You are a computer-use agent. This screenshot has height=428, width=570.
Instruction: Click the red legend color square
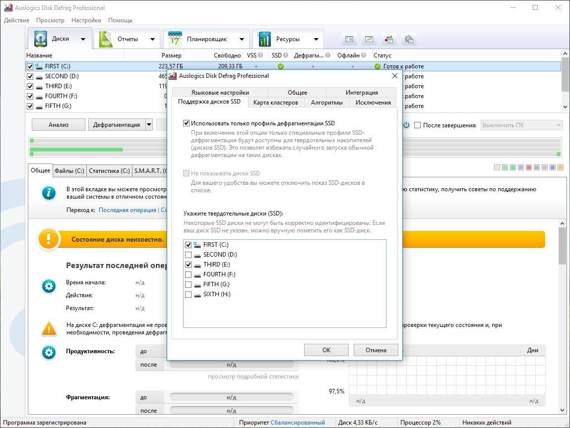(529, 167)
